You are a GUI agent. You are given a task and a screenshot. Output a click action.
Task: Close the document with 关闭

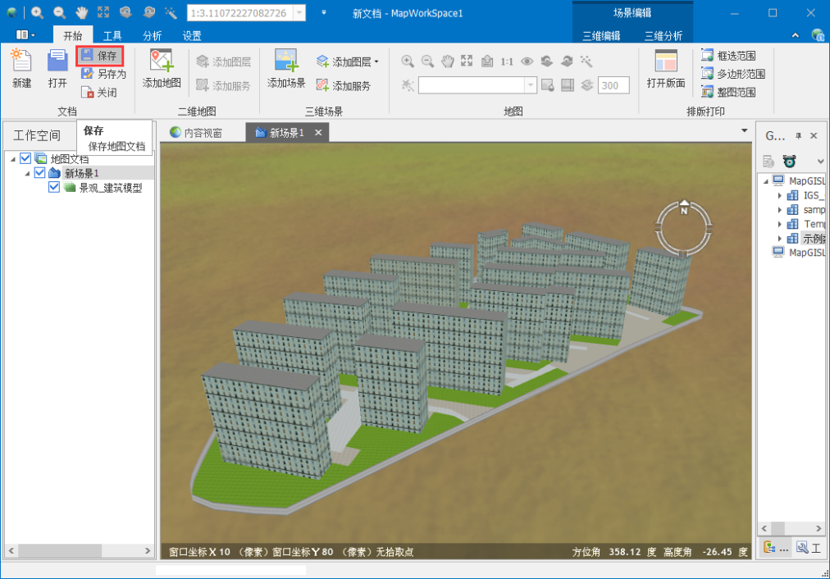click(99, 93)
